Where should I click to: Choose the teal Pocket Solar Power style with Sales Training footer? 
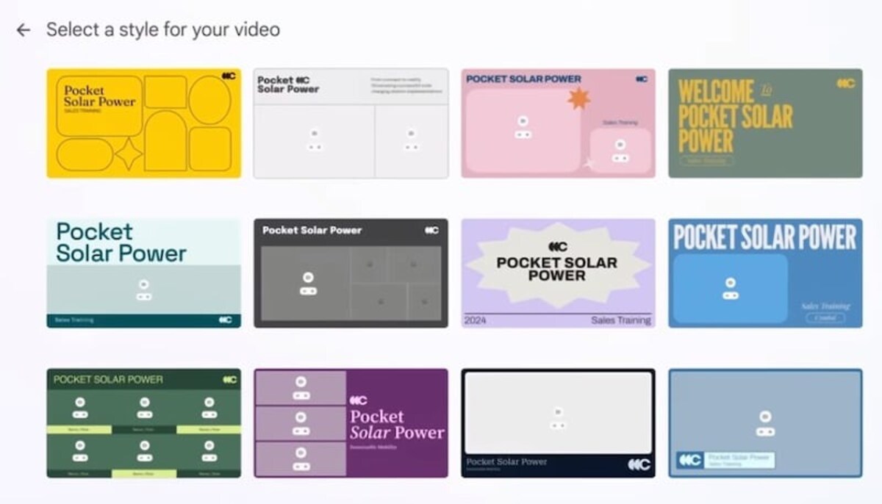[143, 273]
